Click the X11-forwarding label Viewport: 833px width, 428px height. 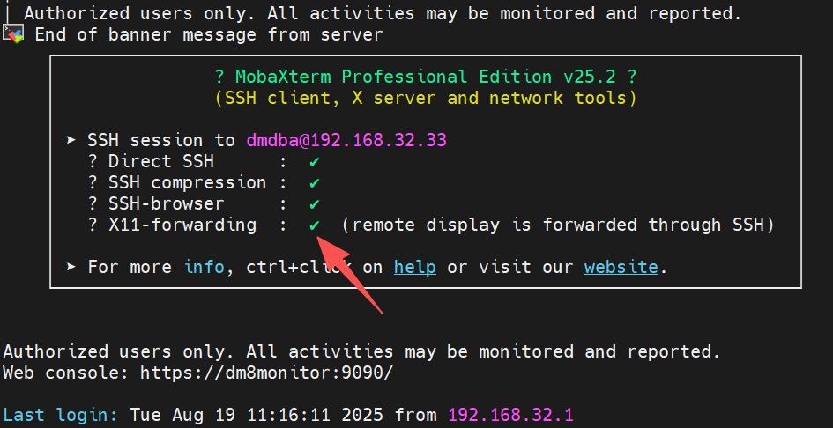pos(182,225)
